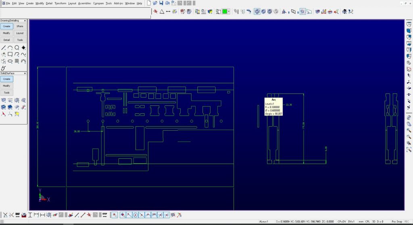Screen dimensions: 413x225
Task: Open the Add-ins menu
Action: [118, 3]
